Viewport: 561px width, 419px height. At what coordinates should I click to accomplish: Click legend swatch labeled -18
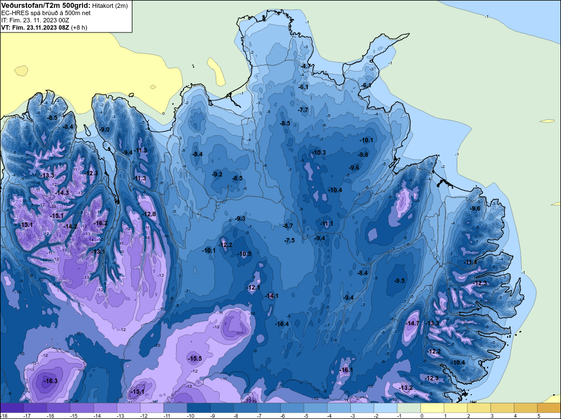[12, 408]
